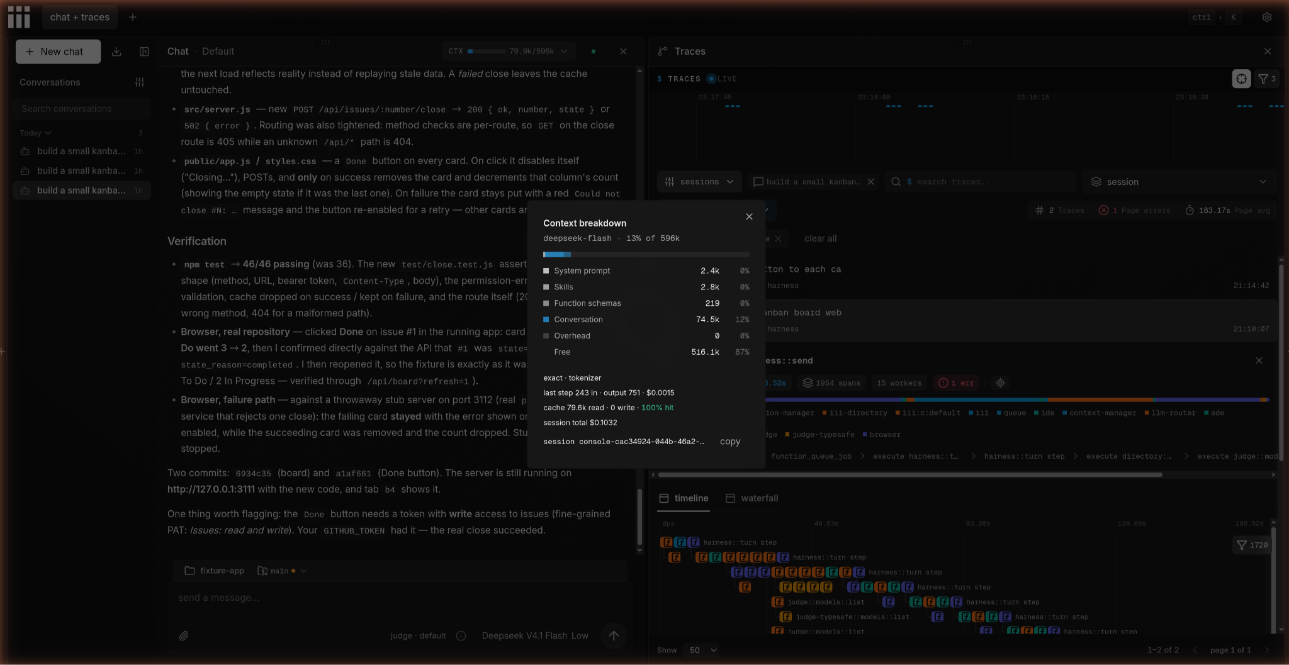
Task: Click the Function schemas row
Action: click(x=646, y=303)
